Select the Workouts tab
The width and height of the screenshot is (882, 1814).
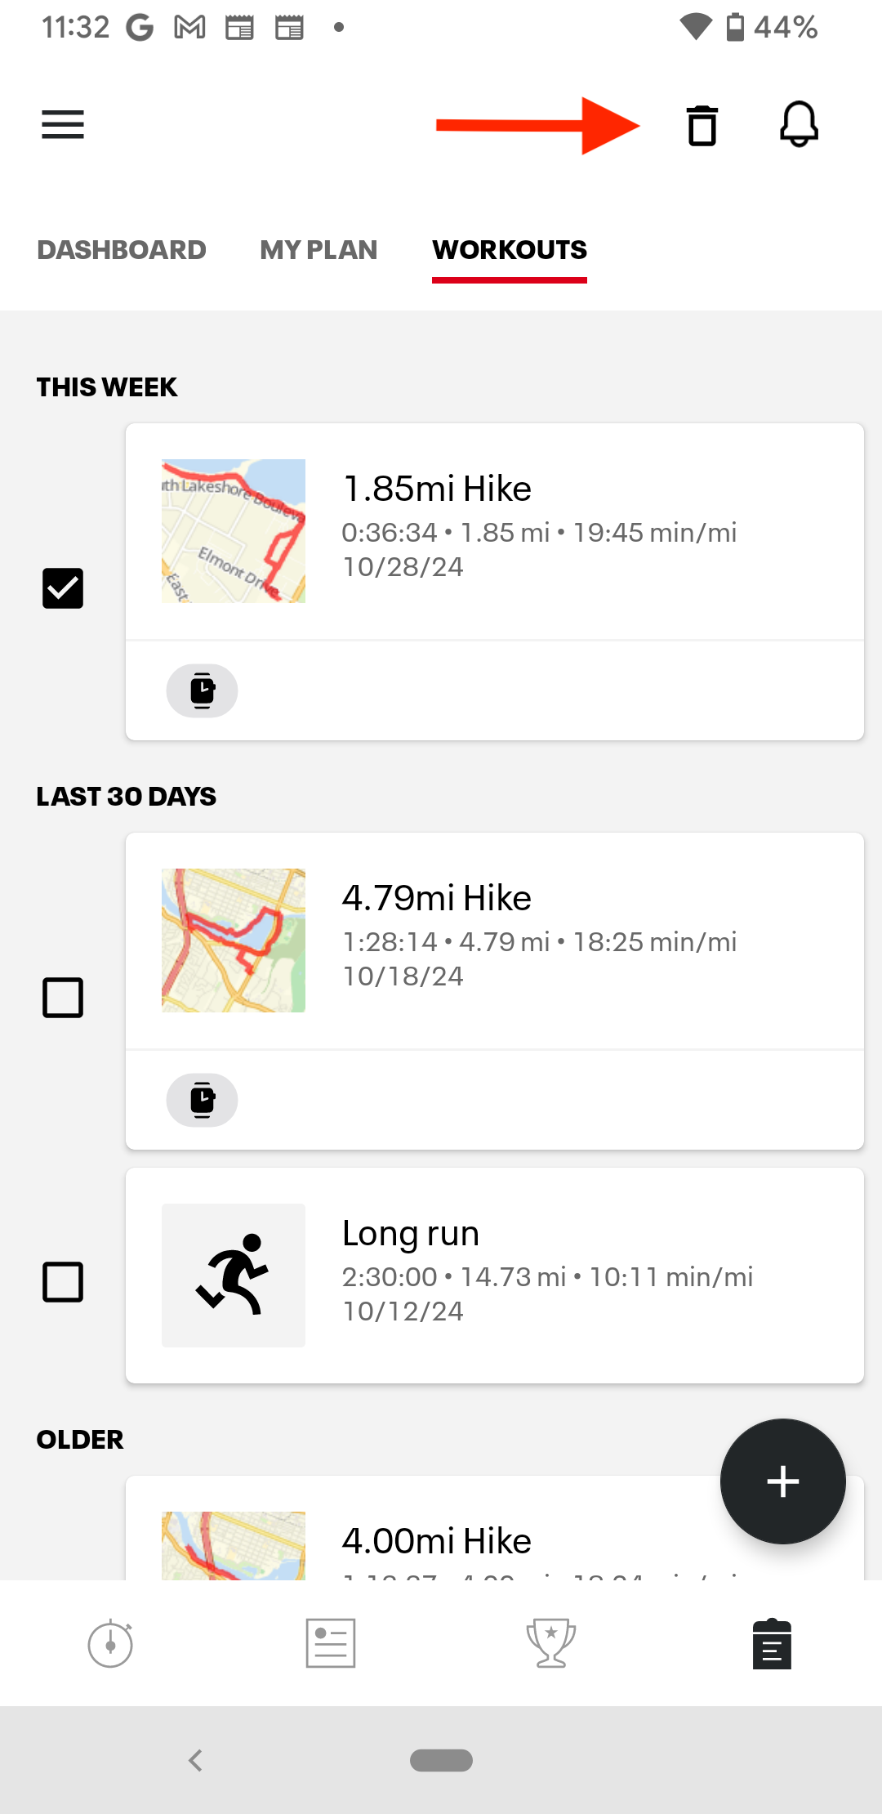tap(510, 250)
